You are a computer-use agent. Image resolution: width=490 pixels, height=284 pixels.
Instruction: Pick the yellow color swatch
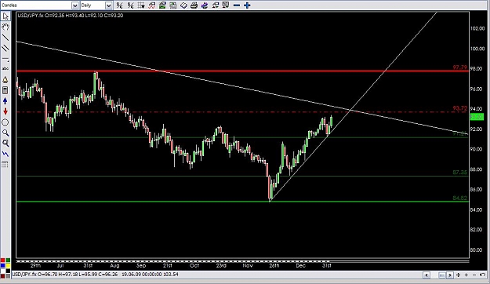tap(8, 265)
